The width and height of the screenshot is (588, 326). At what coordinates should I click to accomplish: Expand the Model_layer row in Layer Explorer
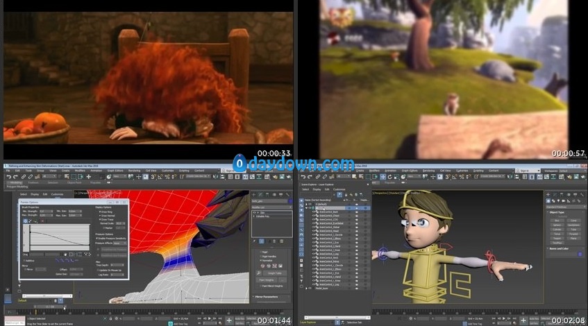[x=306, y=288]
